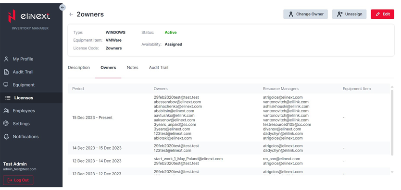Open the Audit Trail tab

click(159, 68)
